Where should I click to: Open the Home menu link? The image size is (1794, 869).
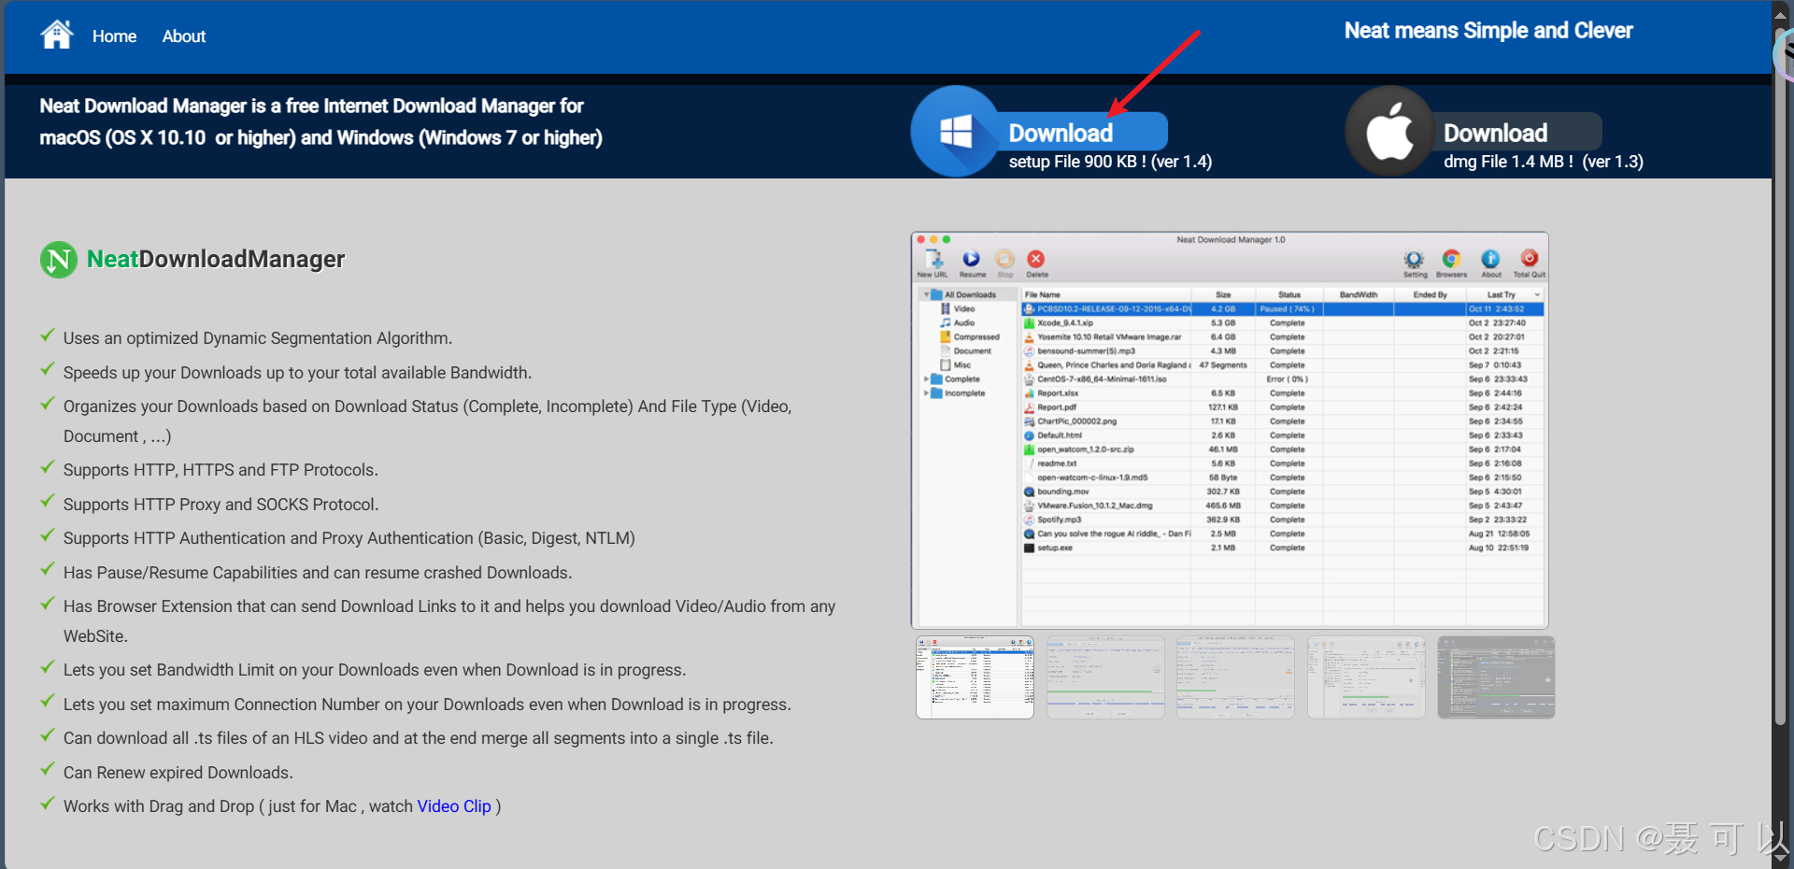(114, 36)
